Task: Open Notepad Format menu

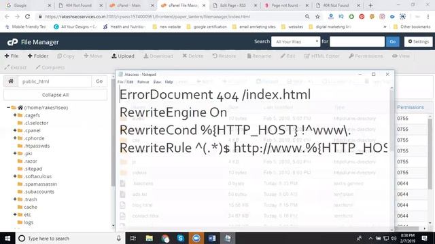Action: pyautogui.click(x=143, y=82)
